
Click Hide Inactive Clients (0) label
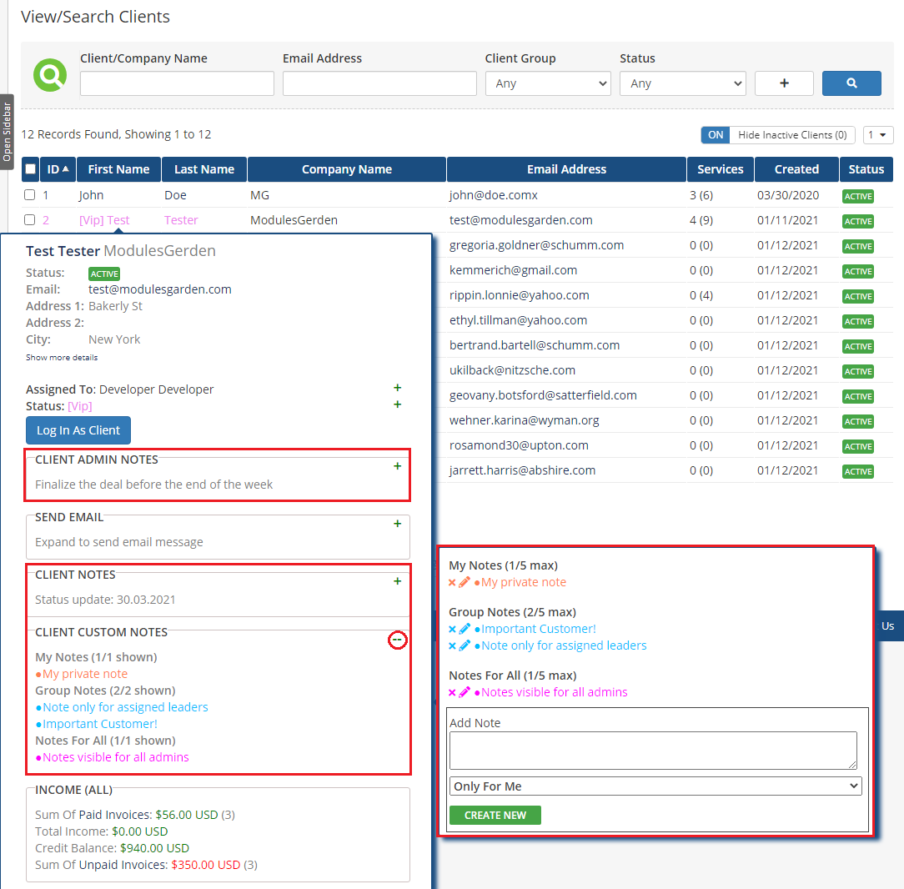[x=792, y=135]
